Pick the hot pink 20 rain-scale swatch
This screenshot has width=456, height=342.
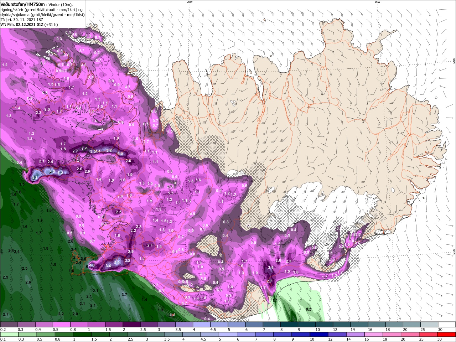411,335
